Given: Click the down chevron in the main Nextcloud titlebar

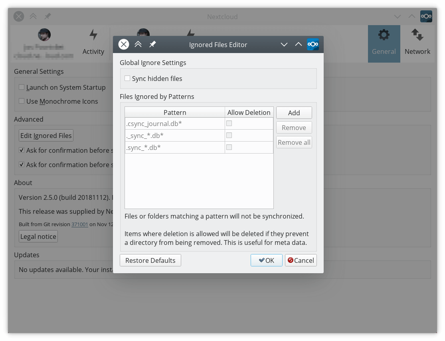Looking at the screenshot, I should tap(397, 16).
